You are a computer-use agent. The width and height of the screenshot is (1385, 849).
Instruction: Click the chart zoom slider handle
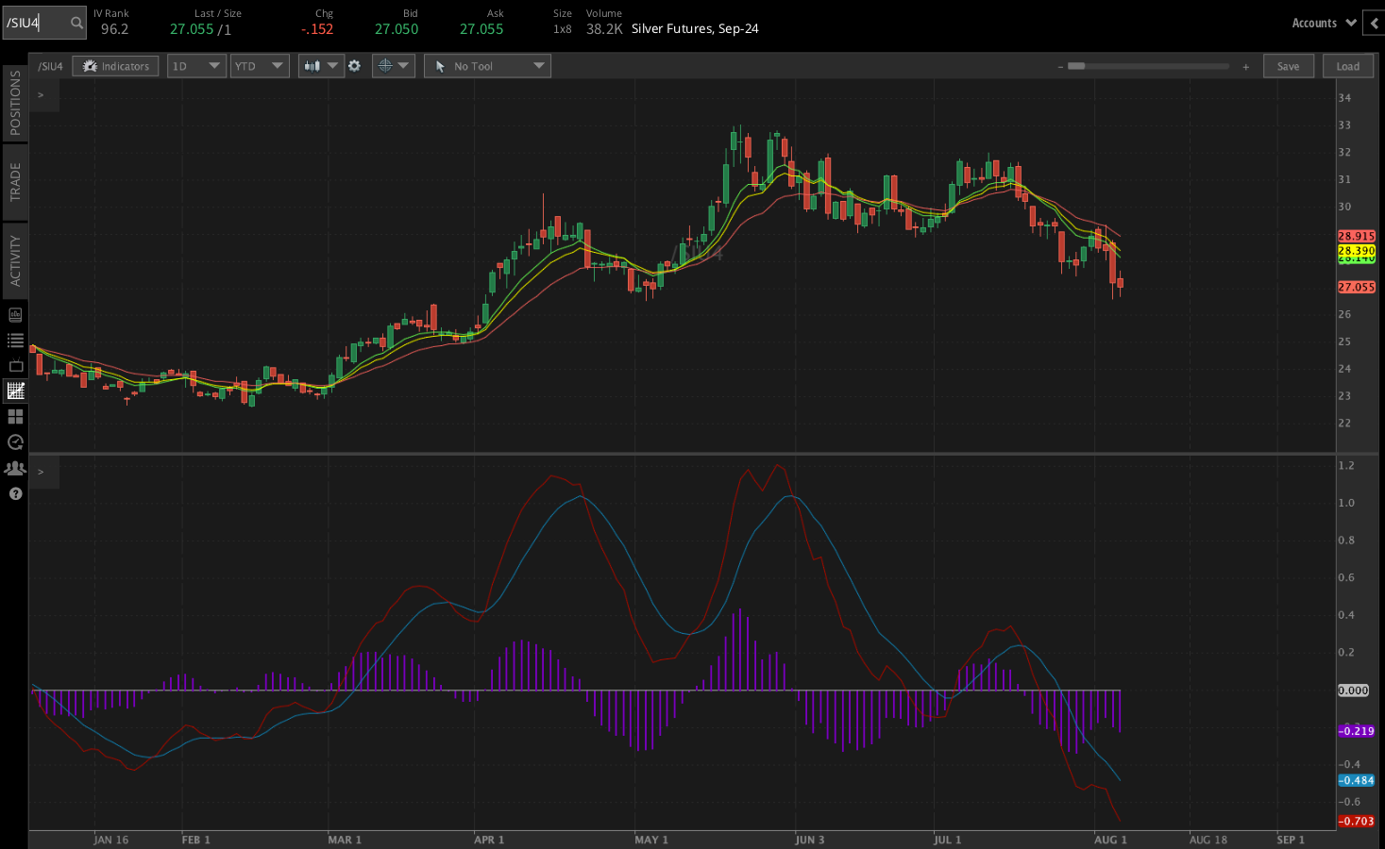[x=1076, y=66]
